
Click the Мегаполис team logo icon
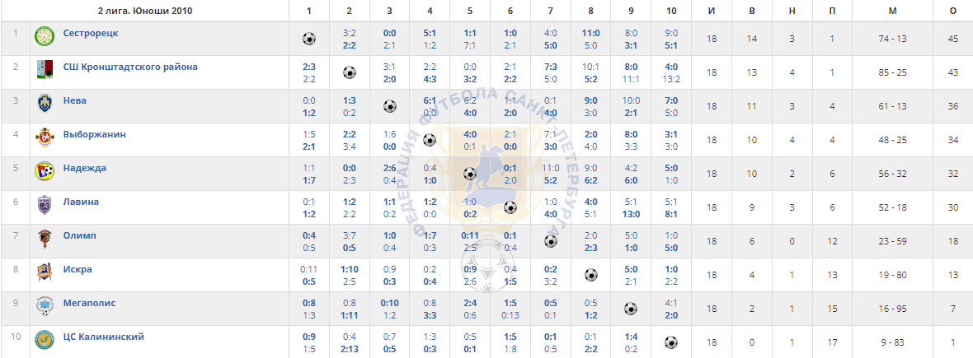[x=44, y=307]
